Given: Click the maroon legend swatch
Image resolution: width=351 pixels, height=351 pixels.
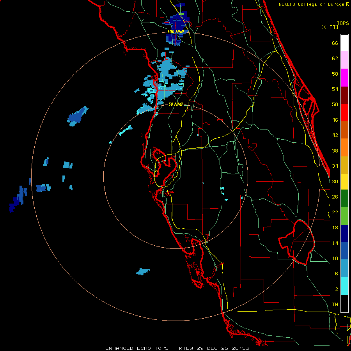Looking at the screenshot, I should 344,95.
